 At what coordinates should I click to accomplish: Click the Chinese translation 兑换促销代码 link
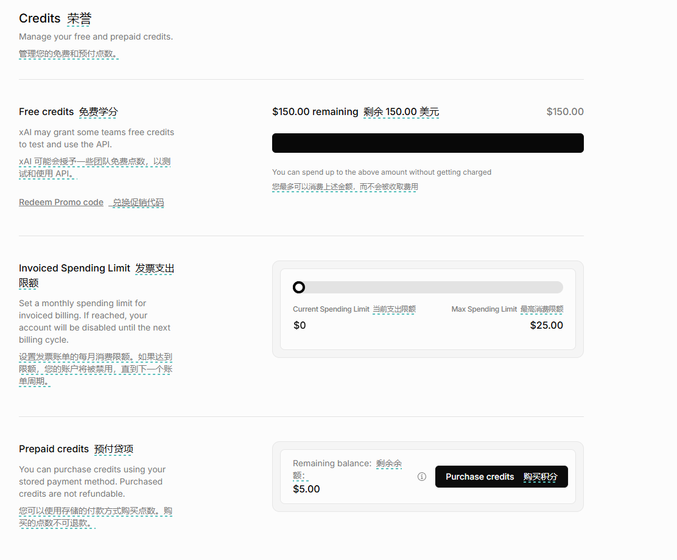point(138,202)
